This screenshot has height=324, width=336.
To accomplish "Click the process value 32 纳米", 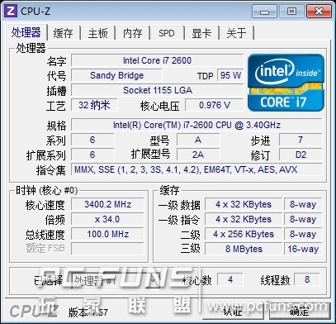I will [94, 105].
